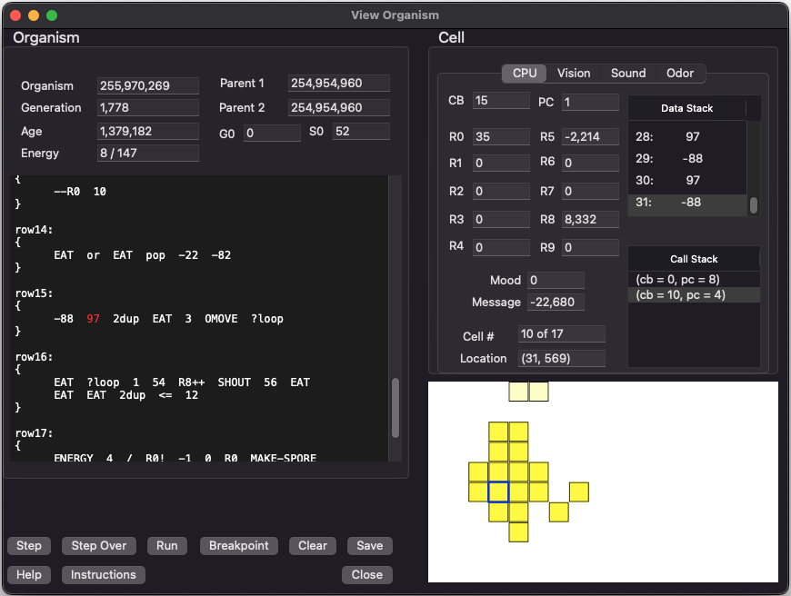The image size is (791, 596).
Task: Select call stack entry cb = 0, pc = 8
Action: pyautogui.click(x=694, y=279)
